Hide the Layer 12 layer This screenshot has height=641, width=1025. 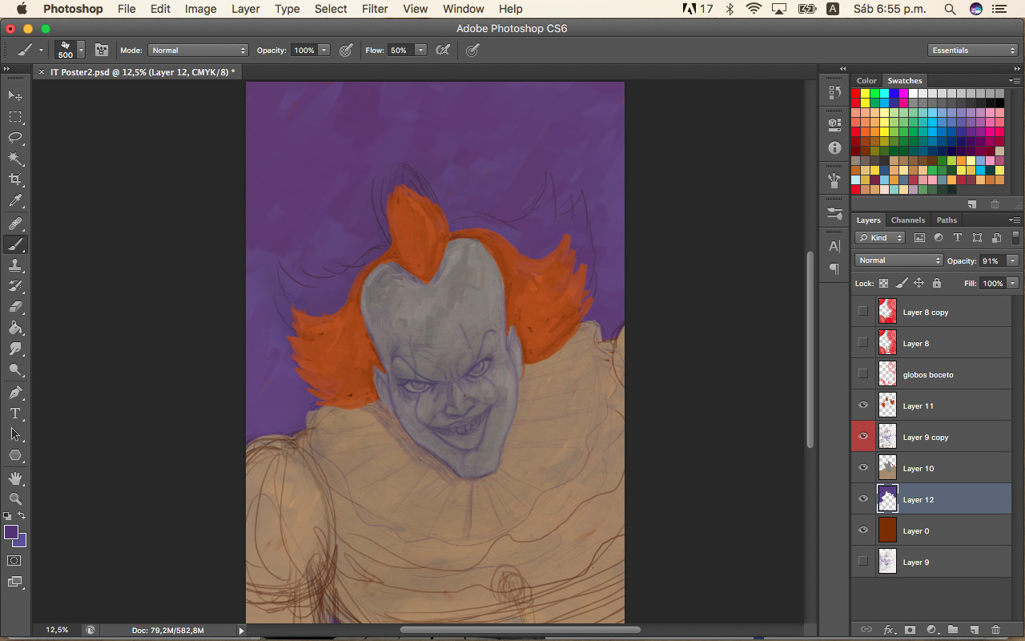pos(862,499)
